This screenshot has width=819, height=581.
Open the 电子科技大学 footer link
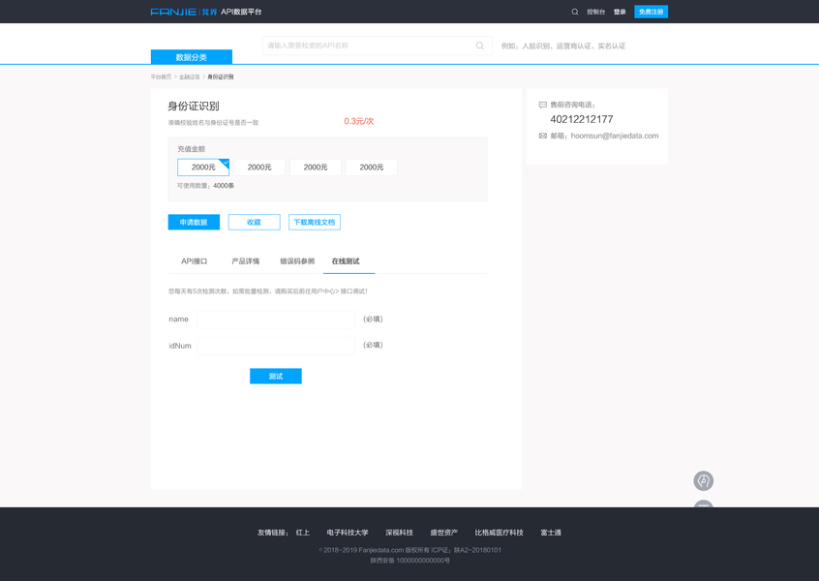tap(348, 533)
